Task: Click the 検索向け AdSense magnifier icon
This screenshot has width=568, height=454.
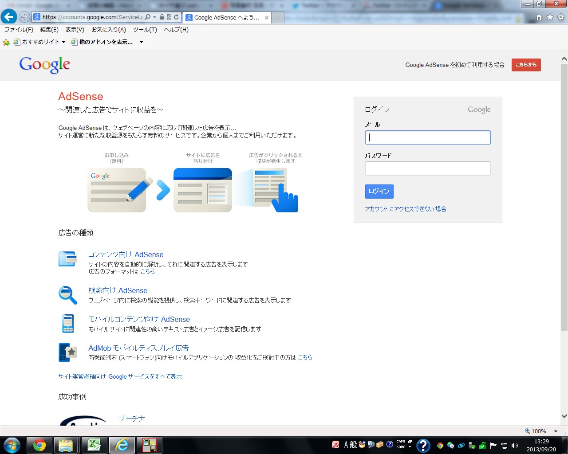Action: tap(68, 295)
